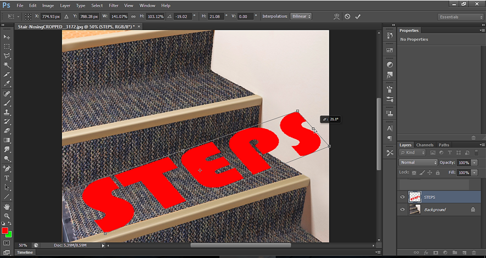Open the layer Kind filter dropdown
The height and width of the screenshot is (258, 486).
(413, 153)
